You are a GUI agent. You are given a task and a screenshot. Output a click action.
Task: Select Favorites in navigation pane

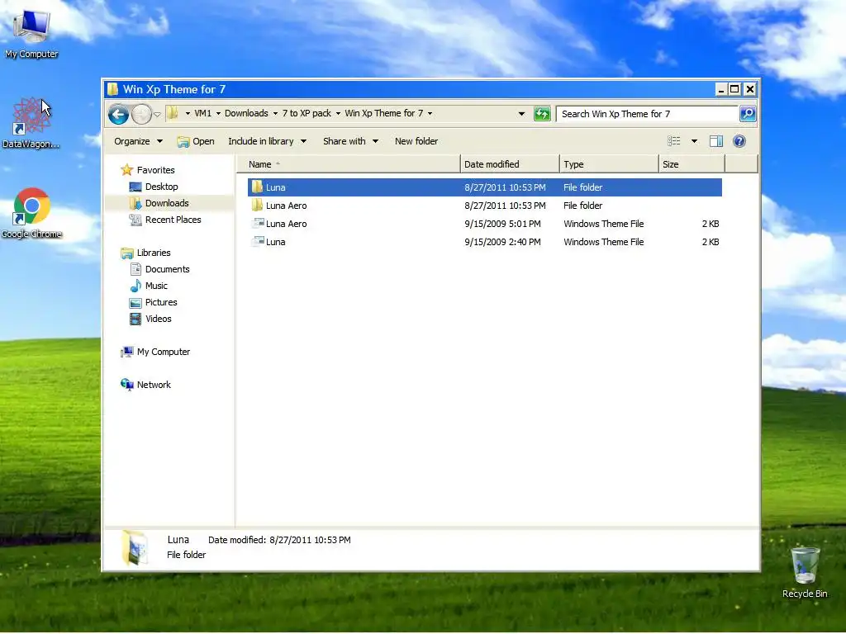pos(155,170)
